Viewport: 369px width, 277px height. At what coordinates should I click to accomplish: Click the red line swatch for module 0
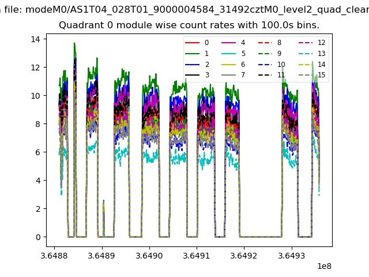[x=193, y=43]
